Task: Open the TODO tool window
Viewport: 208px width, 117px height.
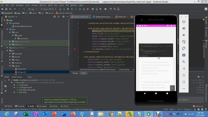Action: (x=8, y=106)
